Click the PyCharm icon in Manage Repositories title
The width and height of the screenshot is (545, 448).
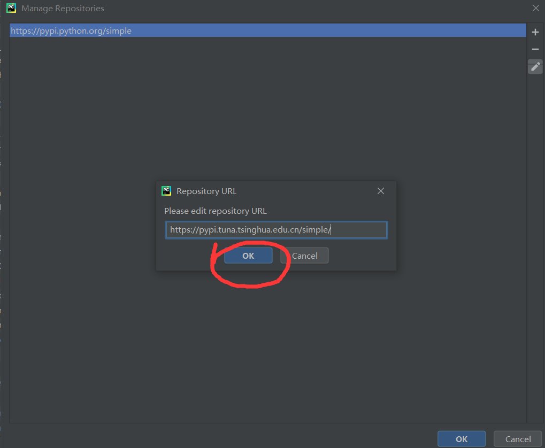[x=11, y=8]
